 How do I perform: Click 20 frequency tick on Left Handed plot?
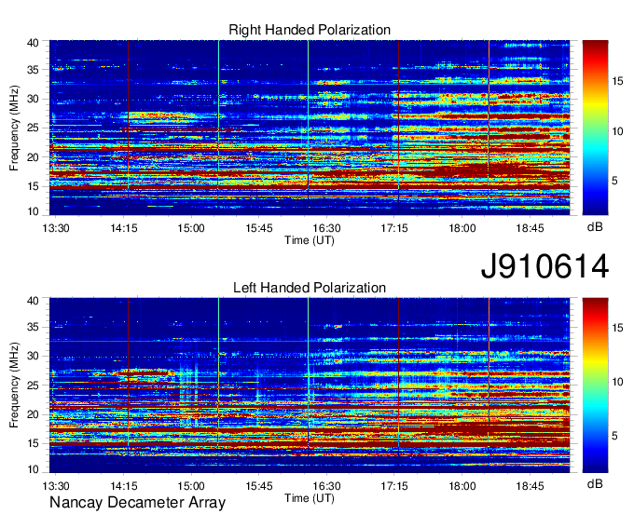coord(33,414)
